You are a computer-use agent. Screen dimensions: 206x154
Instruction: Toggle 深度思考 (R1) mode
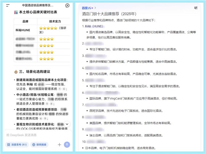pos(17,145)
